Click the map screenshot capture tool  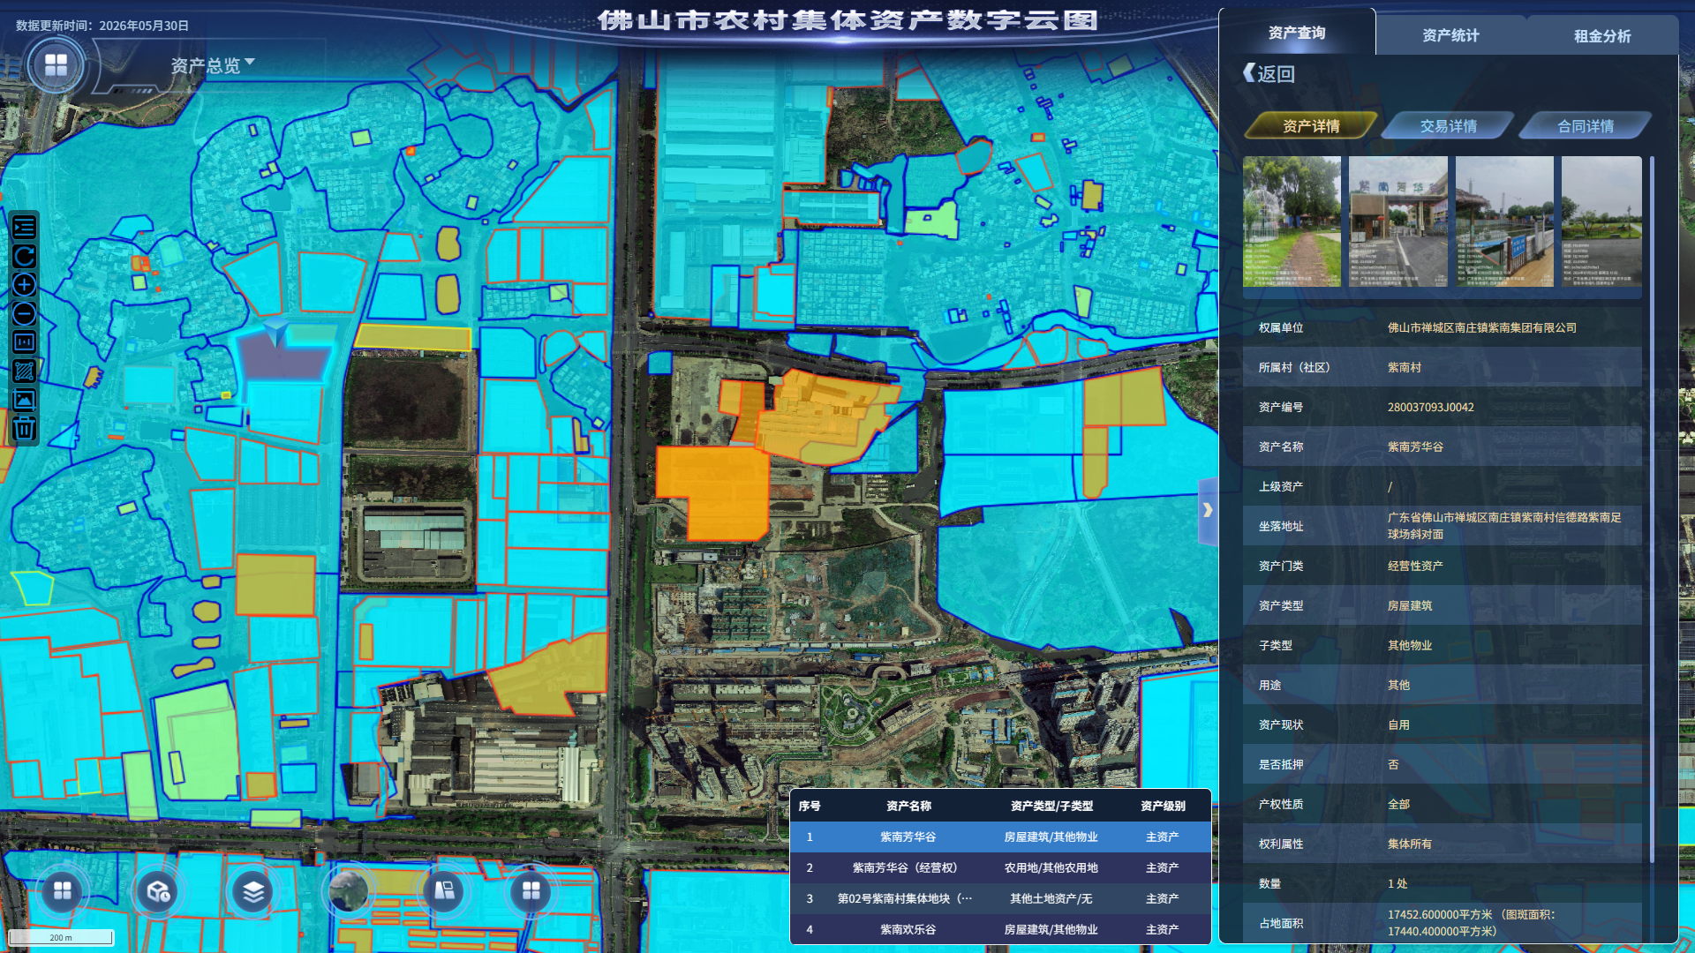(24, 400)
